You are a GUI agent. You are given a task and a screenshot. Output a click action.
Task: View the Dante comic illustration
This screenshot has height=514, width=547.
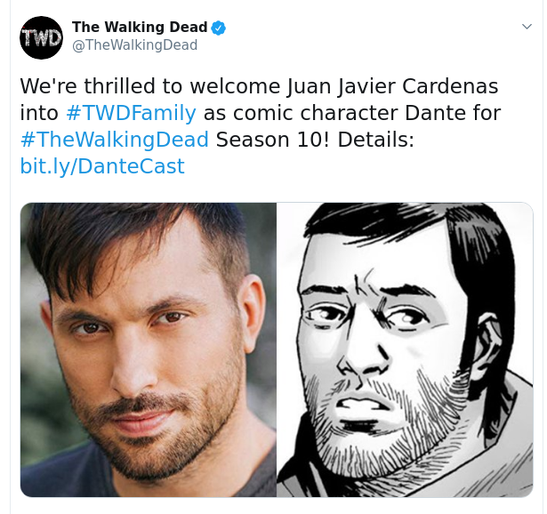point(405,349)
